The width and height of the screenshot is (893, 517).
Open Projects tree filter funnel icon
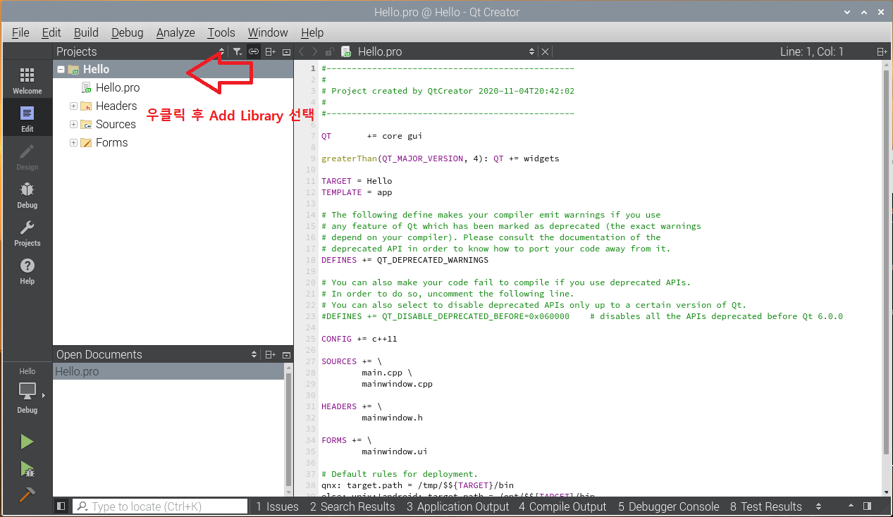coord(238,51)
